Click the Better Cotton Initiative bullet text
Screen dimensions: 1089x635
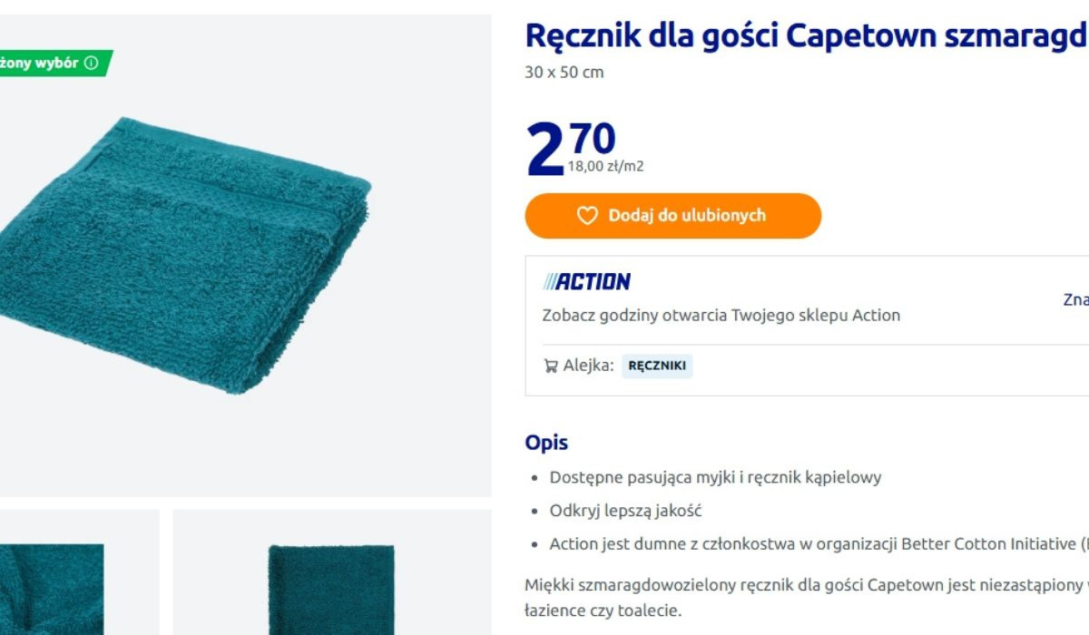point(817,544)
